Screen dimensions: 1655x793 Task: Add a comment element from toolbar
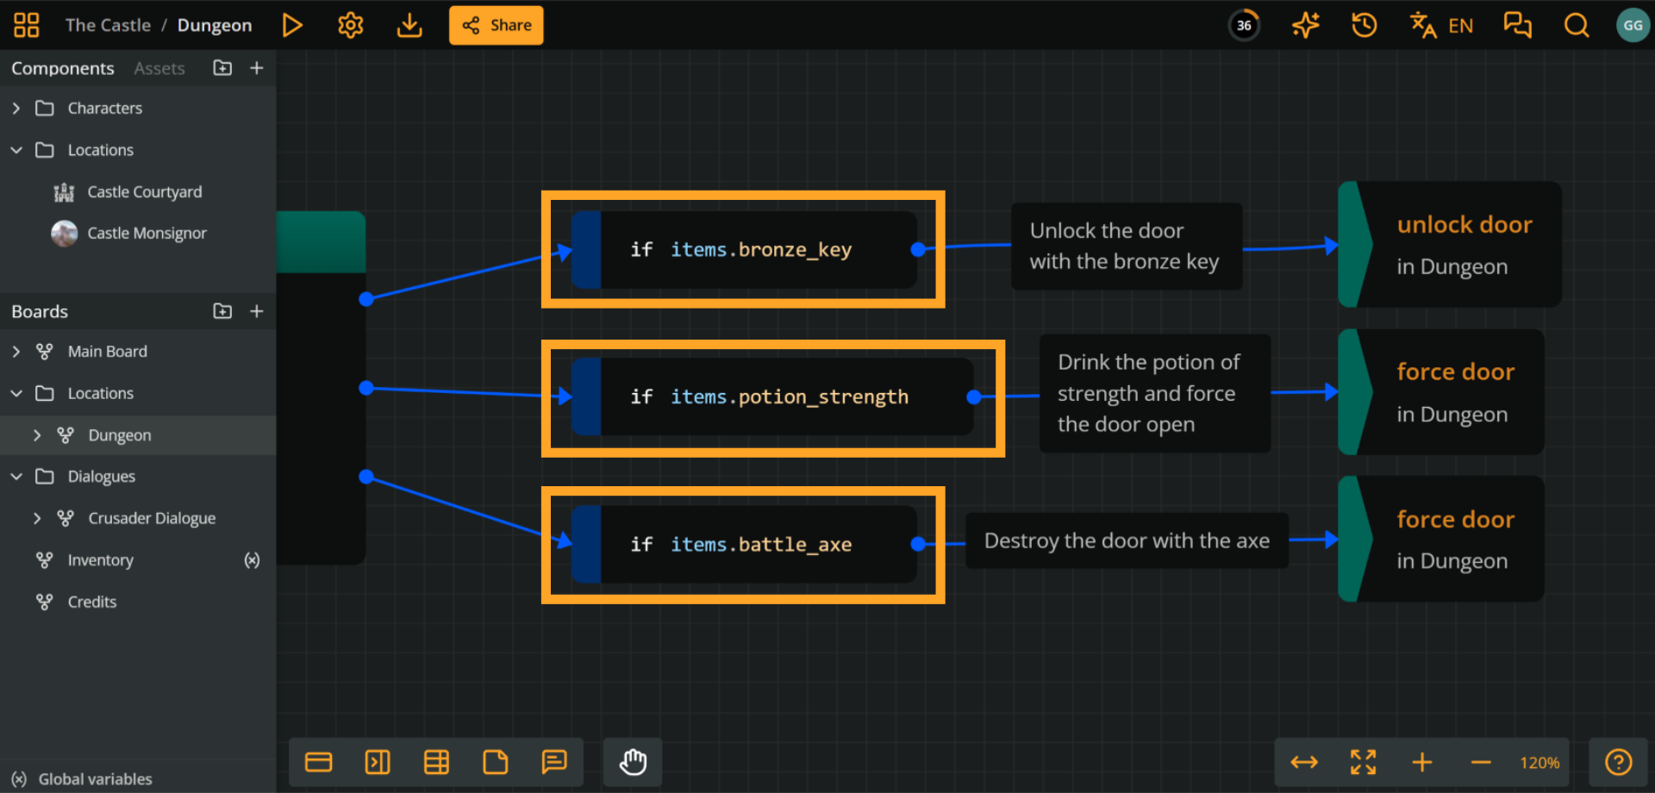click(x=554, y=762)
